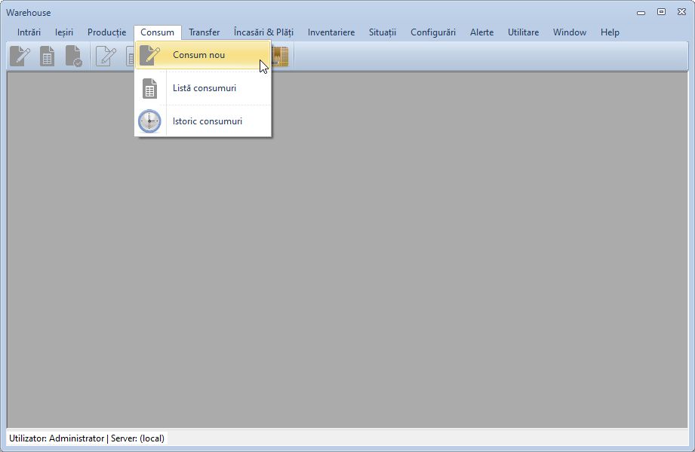
Task: Open the Ieșiri menu
Action: tap(64, 32)
